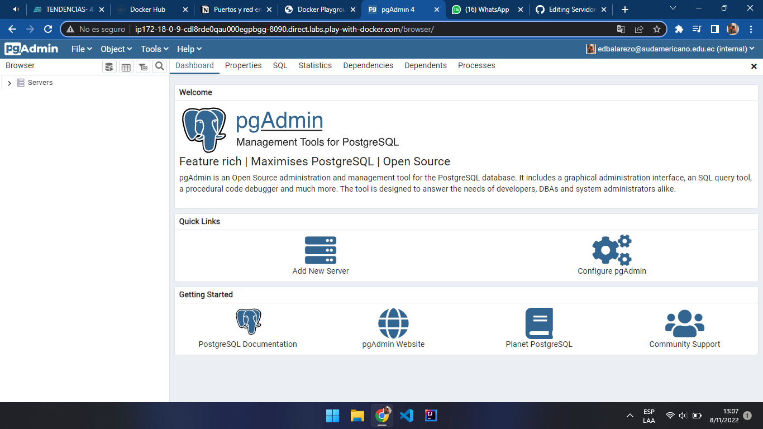The width and height of the screenshot is (763, 429).
Task: Open the Query Tool icon in Browser panel
Action: 109,66
